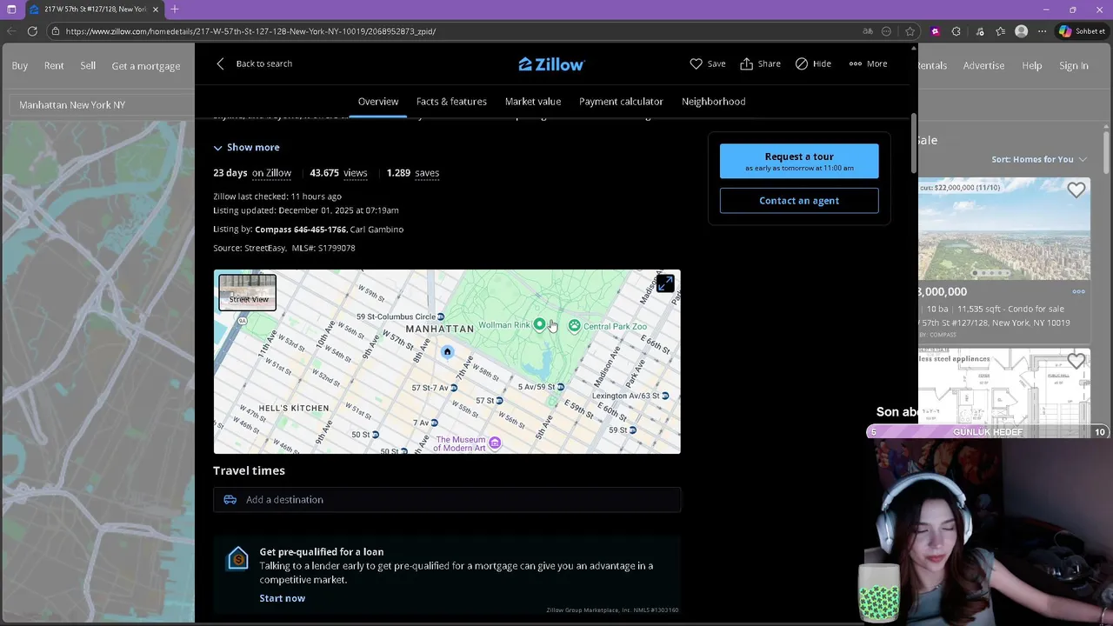Reload the page with browser refresh
The width and height of the screenshot is (1113, 626).
pyautogui.click(x=32, y=31)
